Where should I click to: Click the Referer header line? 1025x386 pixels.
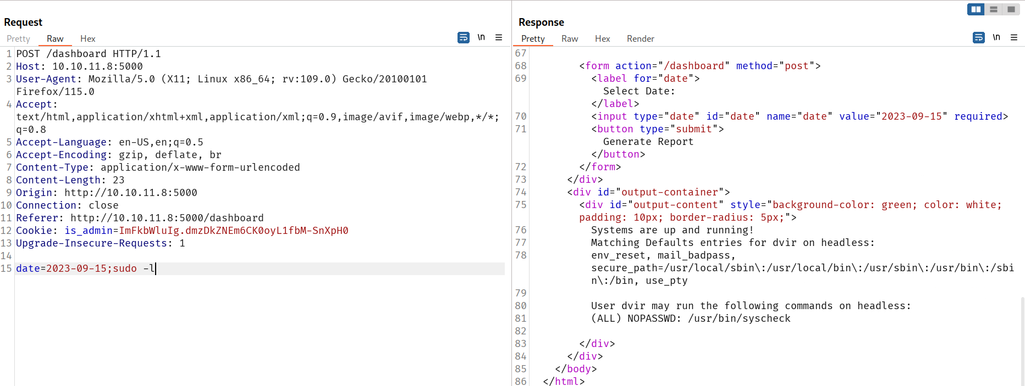click(140, 218)
